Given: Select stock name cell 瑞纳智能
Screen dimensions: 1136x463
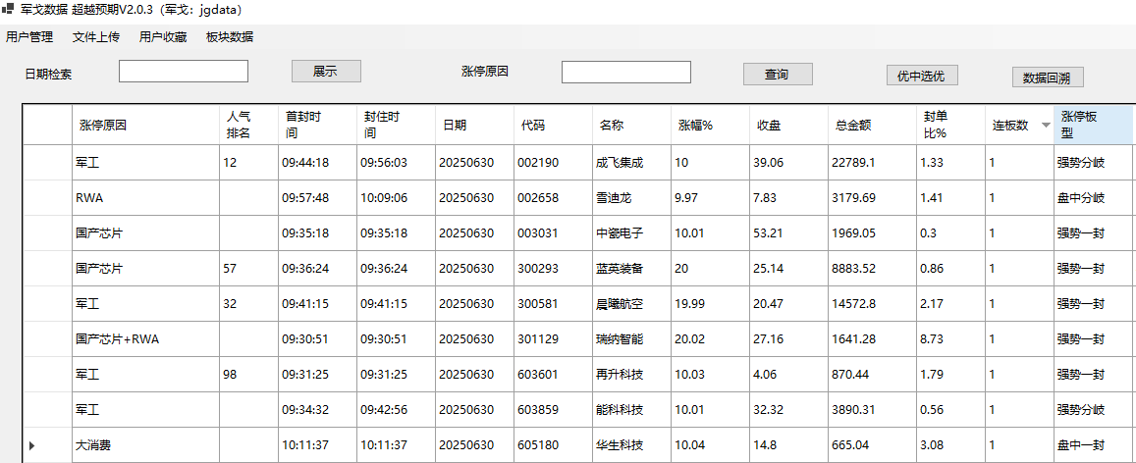Looking at the screenshot, I should [631, 339].
